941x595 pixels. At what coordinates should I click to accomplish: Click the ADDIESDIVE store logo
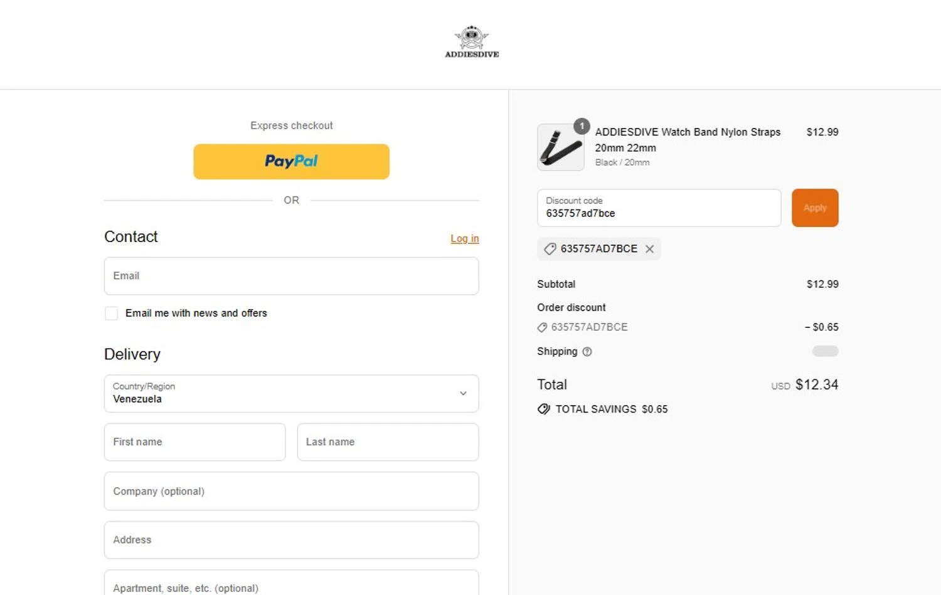(472, 42)
